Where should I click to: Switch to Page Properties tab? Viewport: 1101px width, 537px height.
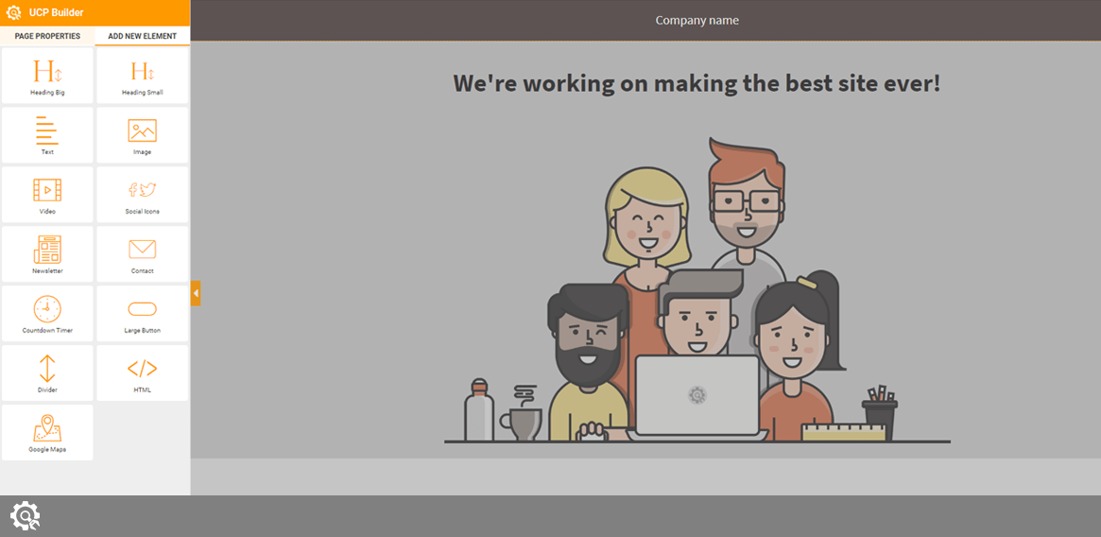[47, 36]
